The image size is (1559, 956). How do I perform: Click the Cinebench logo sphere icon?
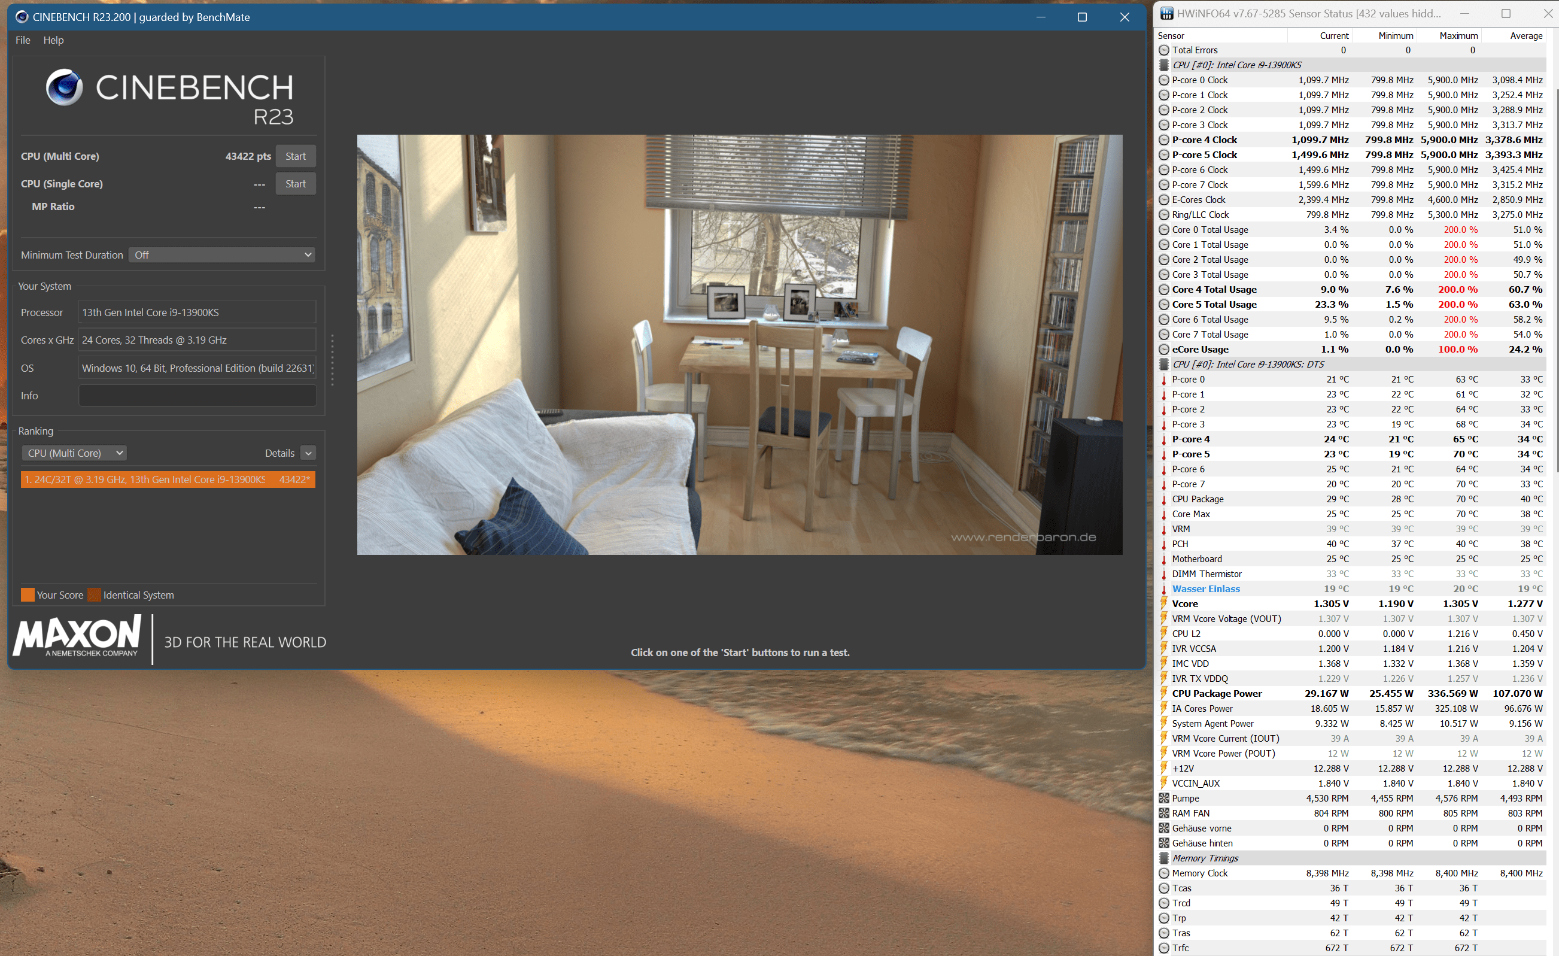click(65, 87)
